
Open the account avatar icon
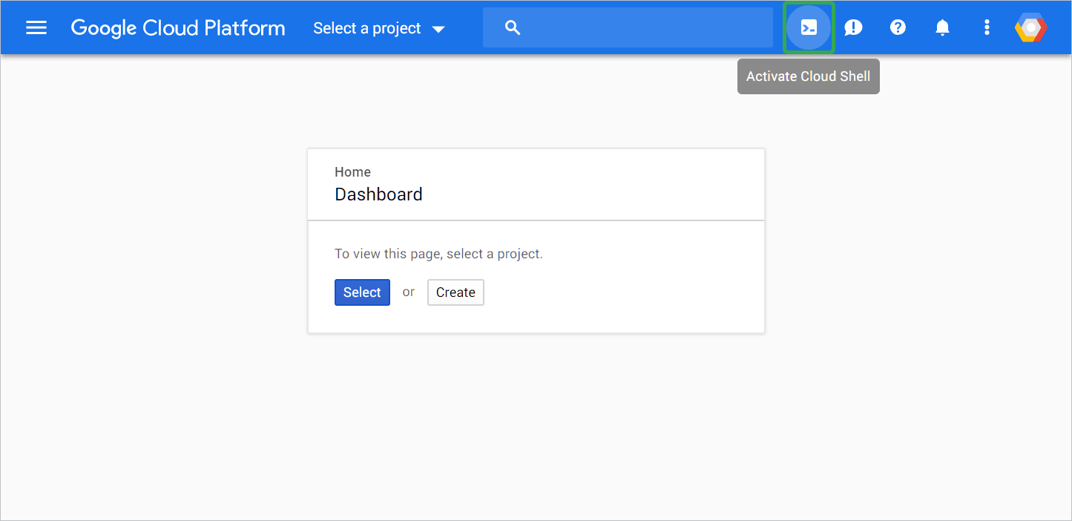1030,28
